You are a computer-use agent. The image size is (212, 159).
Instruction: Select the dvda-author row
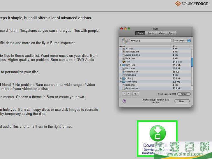(155, 88)
